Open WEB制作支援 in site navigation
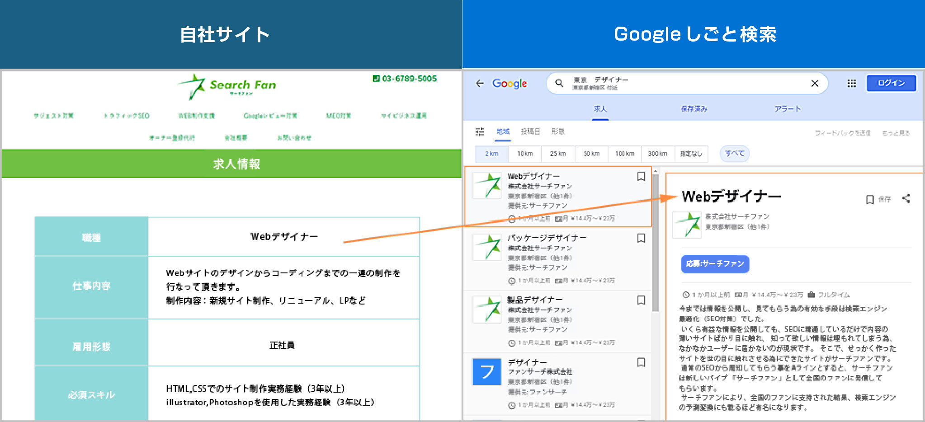 tap(197, 116)
